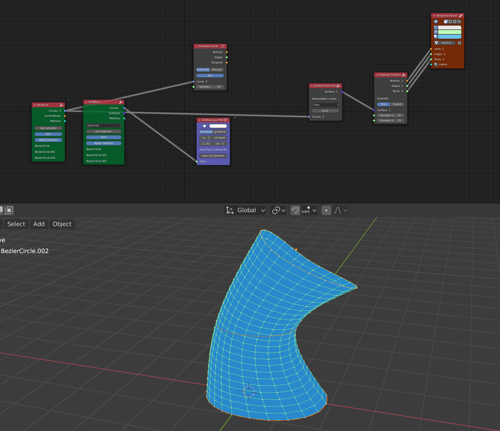
Task: Click the pencil icon on Temporal Viewer header
Action: point(461,16)
